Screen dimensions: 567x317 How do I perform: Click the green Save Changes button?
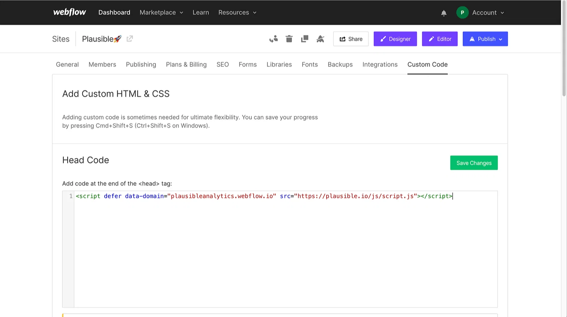tap(474, 163)
